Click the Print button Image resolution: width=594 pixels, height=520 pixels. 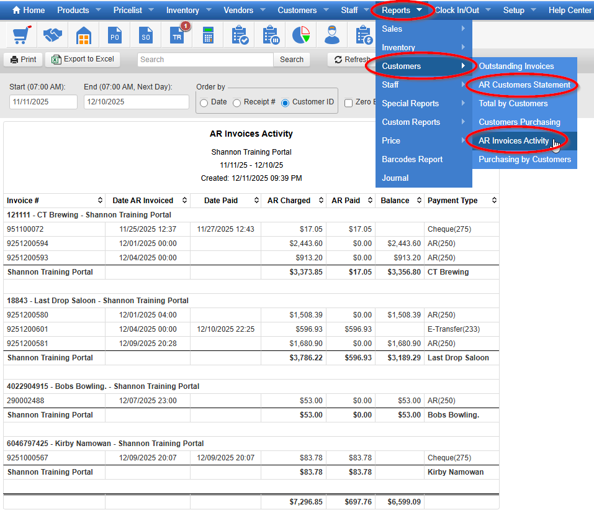pyautogui.click(x=23, y=60)
